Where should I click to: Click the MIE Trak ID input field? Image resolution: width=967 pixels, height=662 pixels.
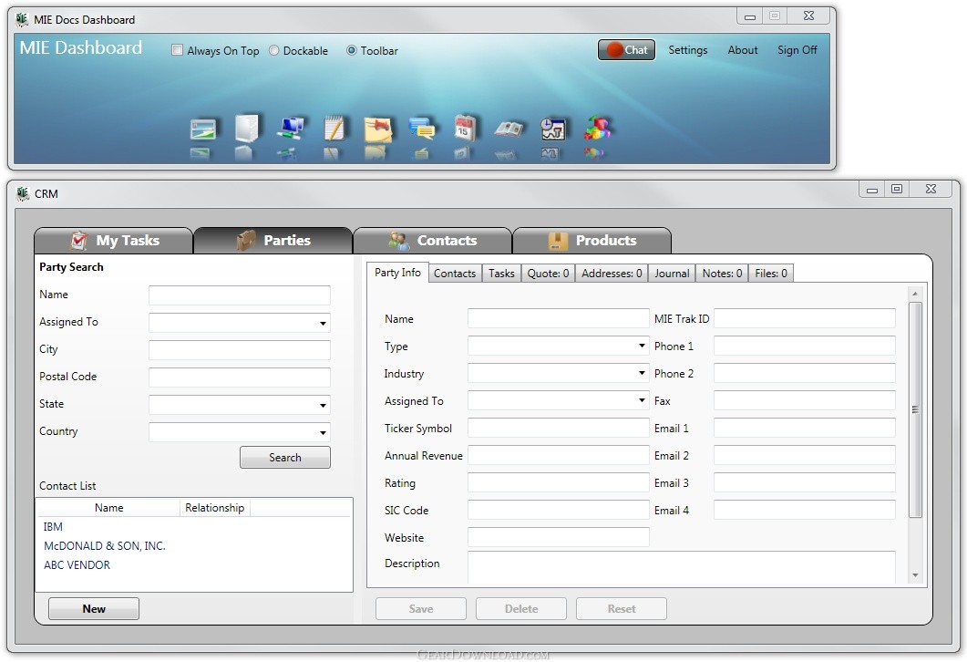tap(804, 318)
